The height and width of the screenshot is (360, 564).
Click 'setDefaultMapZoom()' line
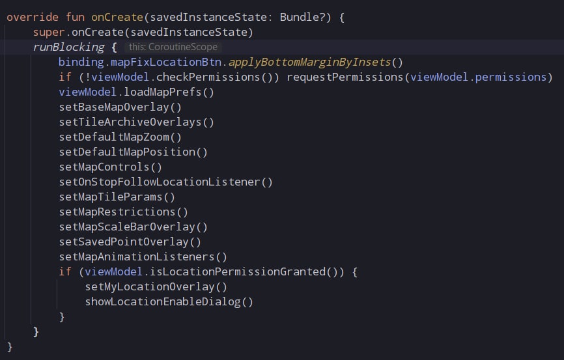120,137
